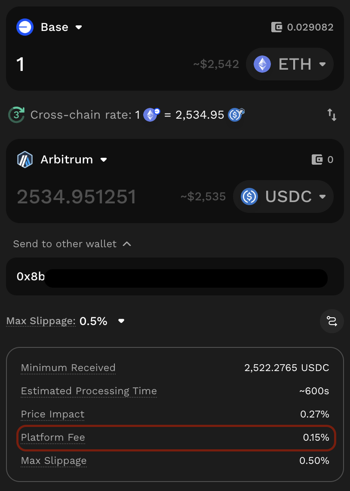Viewport: 350px width, 491px height.
Task: Click the Arbitrum network logo icon
Action: click(25, 160)
